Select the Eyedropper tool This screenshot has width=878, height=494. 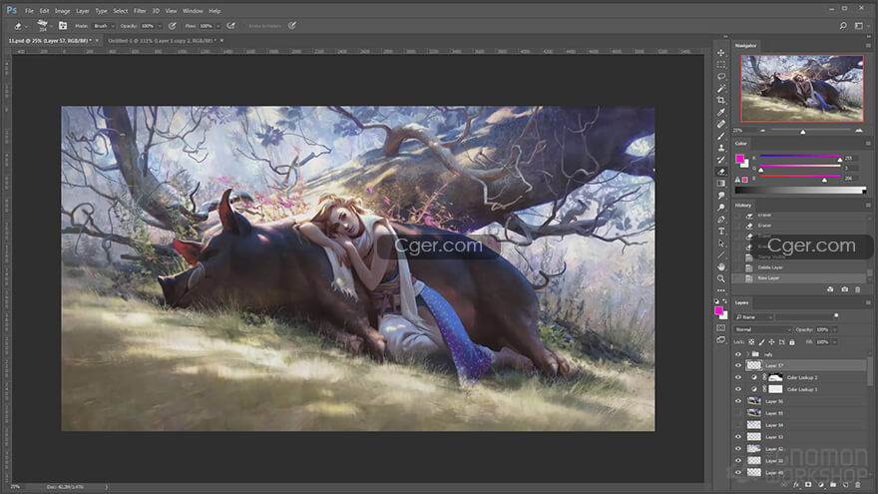[x=721, y=112]
